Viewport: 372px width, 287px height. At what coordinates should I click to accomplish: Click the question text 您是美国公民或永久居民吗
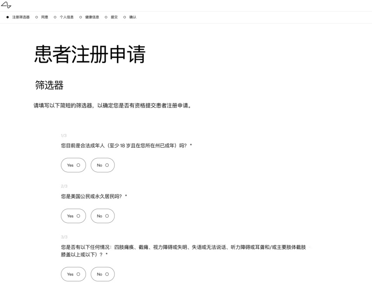[94, 196]
